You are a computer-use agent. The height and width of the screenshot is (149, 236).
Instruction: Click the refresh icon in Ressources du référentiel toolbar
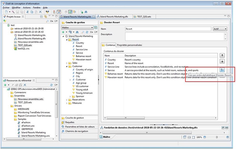(51, 85)
